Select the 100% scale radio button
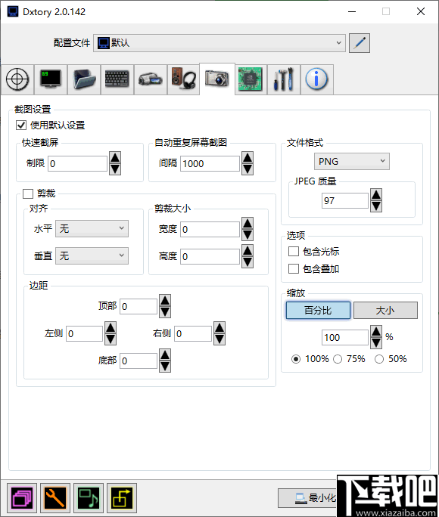This screenshot has height=517, width=439. (296, 359)
